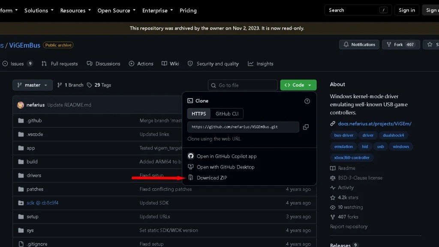The image size is (439, 247).
Task: Focus the Go to file field
Action: pyautogui.click(x=243, y=85)
